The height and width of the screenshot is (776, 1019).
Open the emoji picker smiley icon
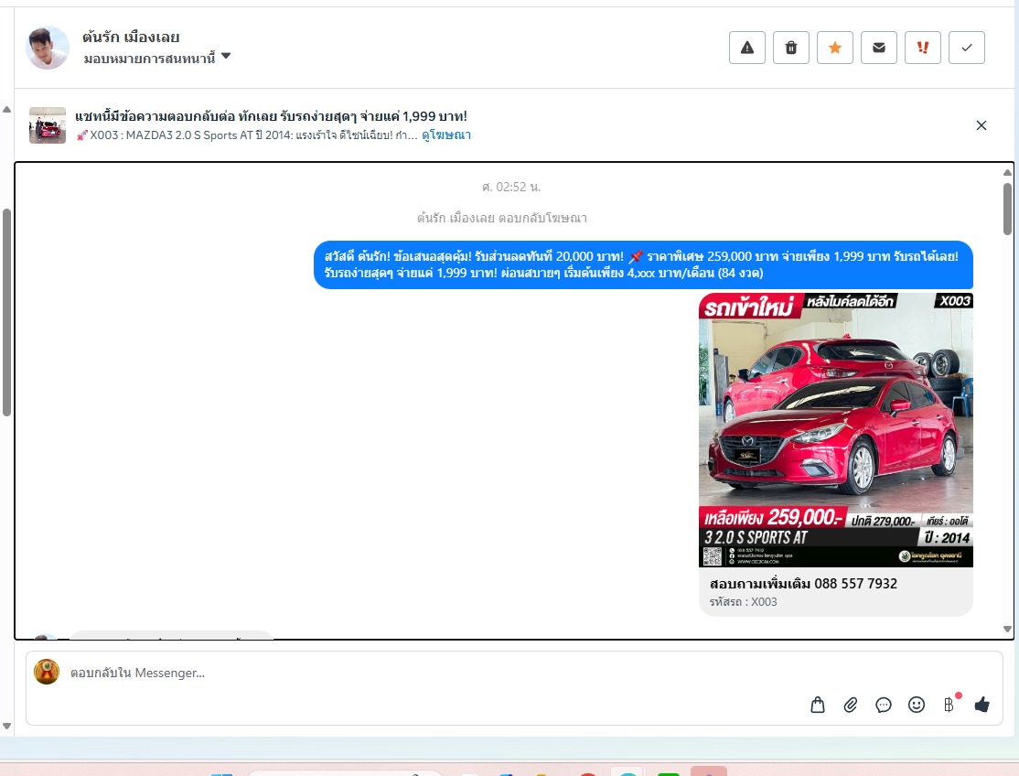coord(917,705)
